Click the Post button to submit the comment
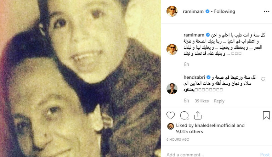Viewport: 272px width, 157px height. pyautogui.click(x=265, y=155)
